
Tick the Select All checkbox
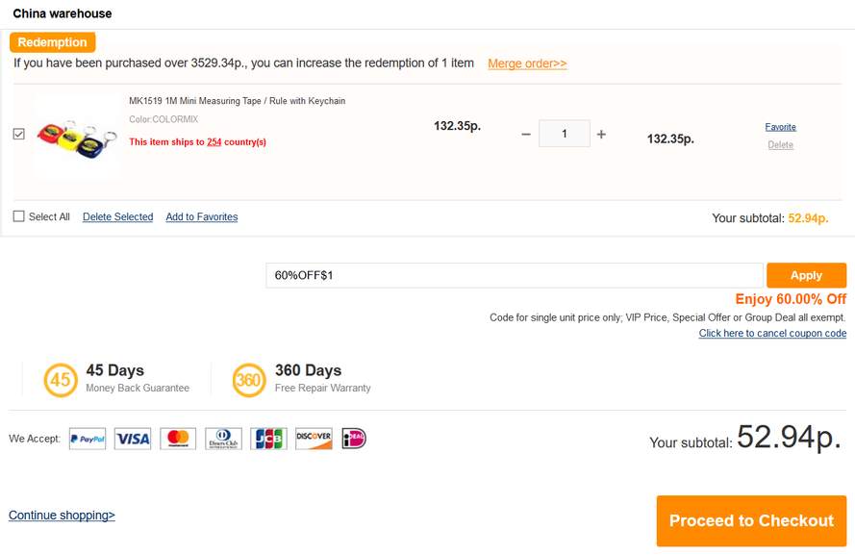(19, 216)
